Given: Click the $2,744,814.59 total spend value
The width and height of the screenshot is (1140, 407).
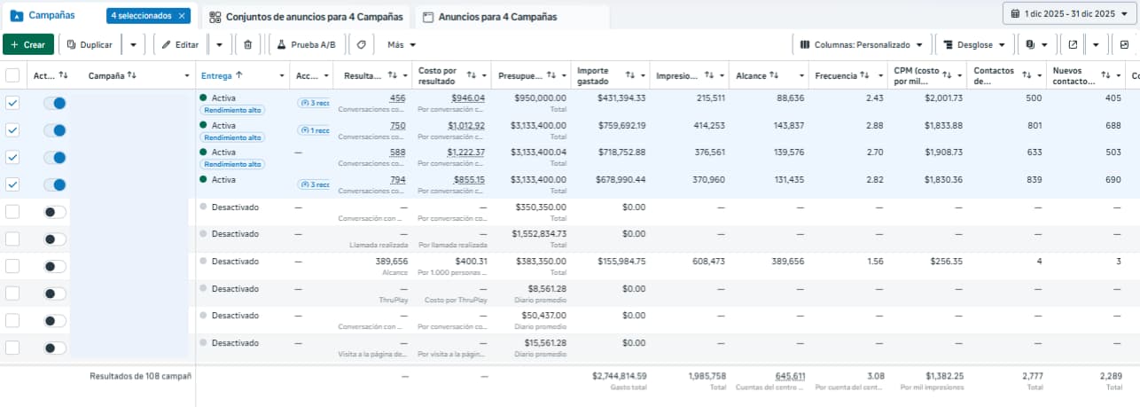Looking at the screenshot, I should point(619,376).
